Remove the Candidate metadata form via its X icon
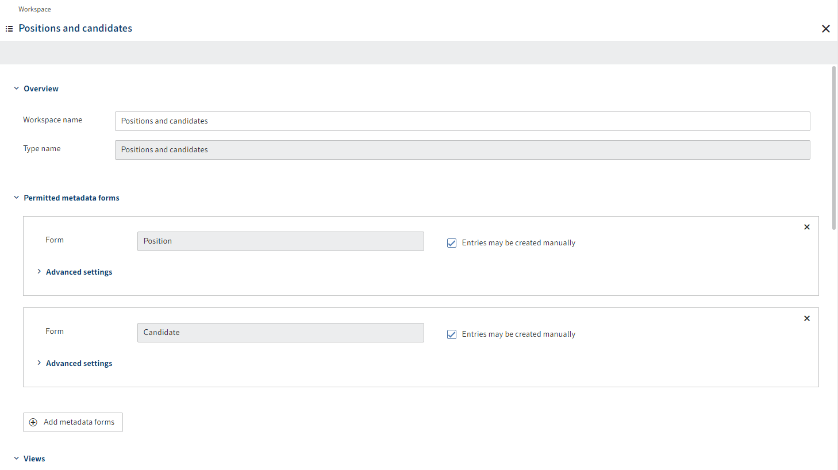The width and height of the screenshot is (838, 470). pyautogui.click(x=807, y=318)
